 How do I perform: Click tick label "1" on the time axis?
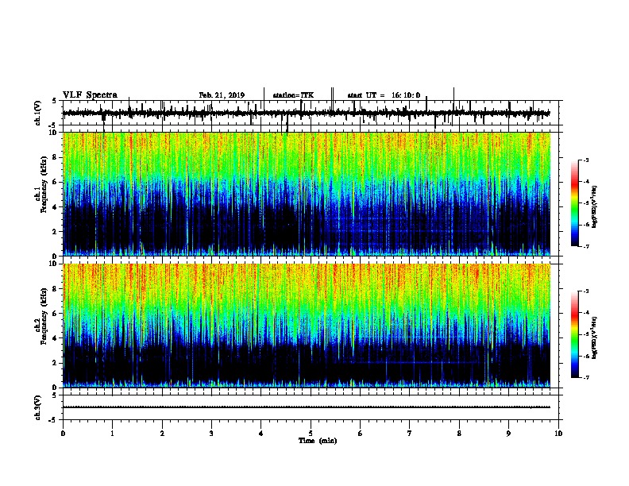pyautogui.click(x=113, y=434)
